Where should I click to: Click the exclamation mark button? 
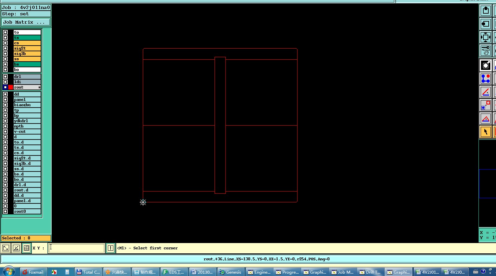(111, 248)
